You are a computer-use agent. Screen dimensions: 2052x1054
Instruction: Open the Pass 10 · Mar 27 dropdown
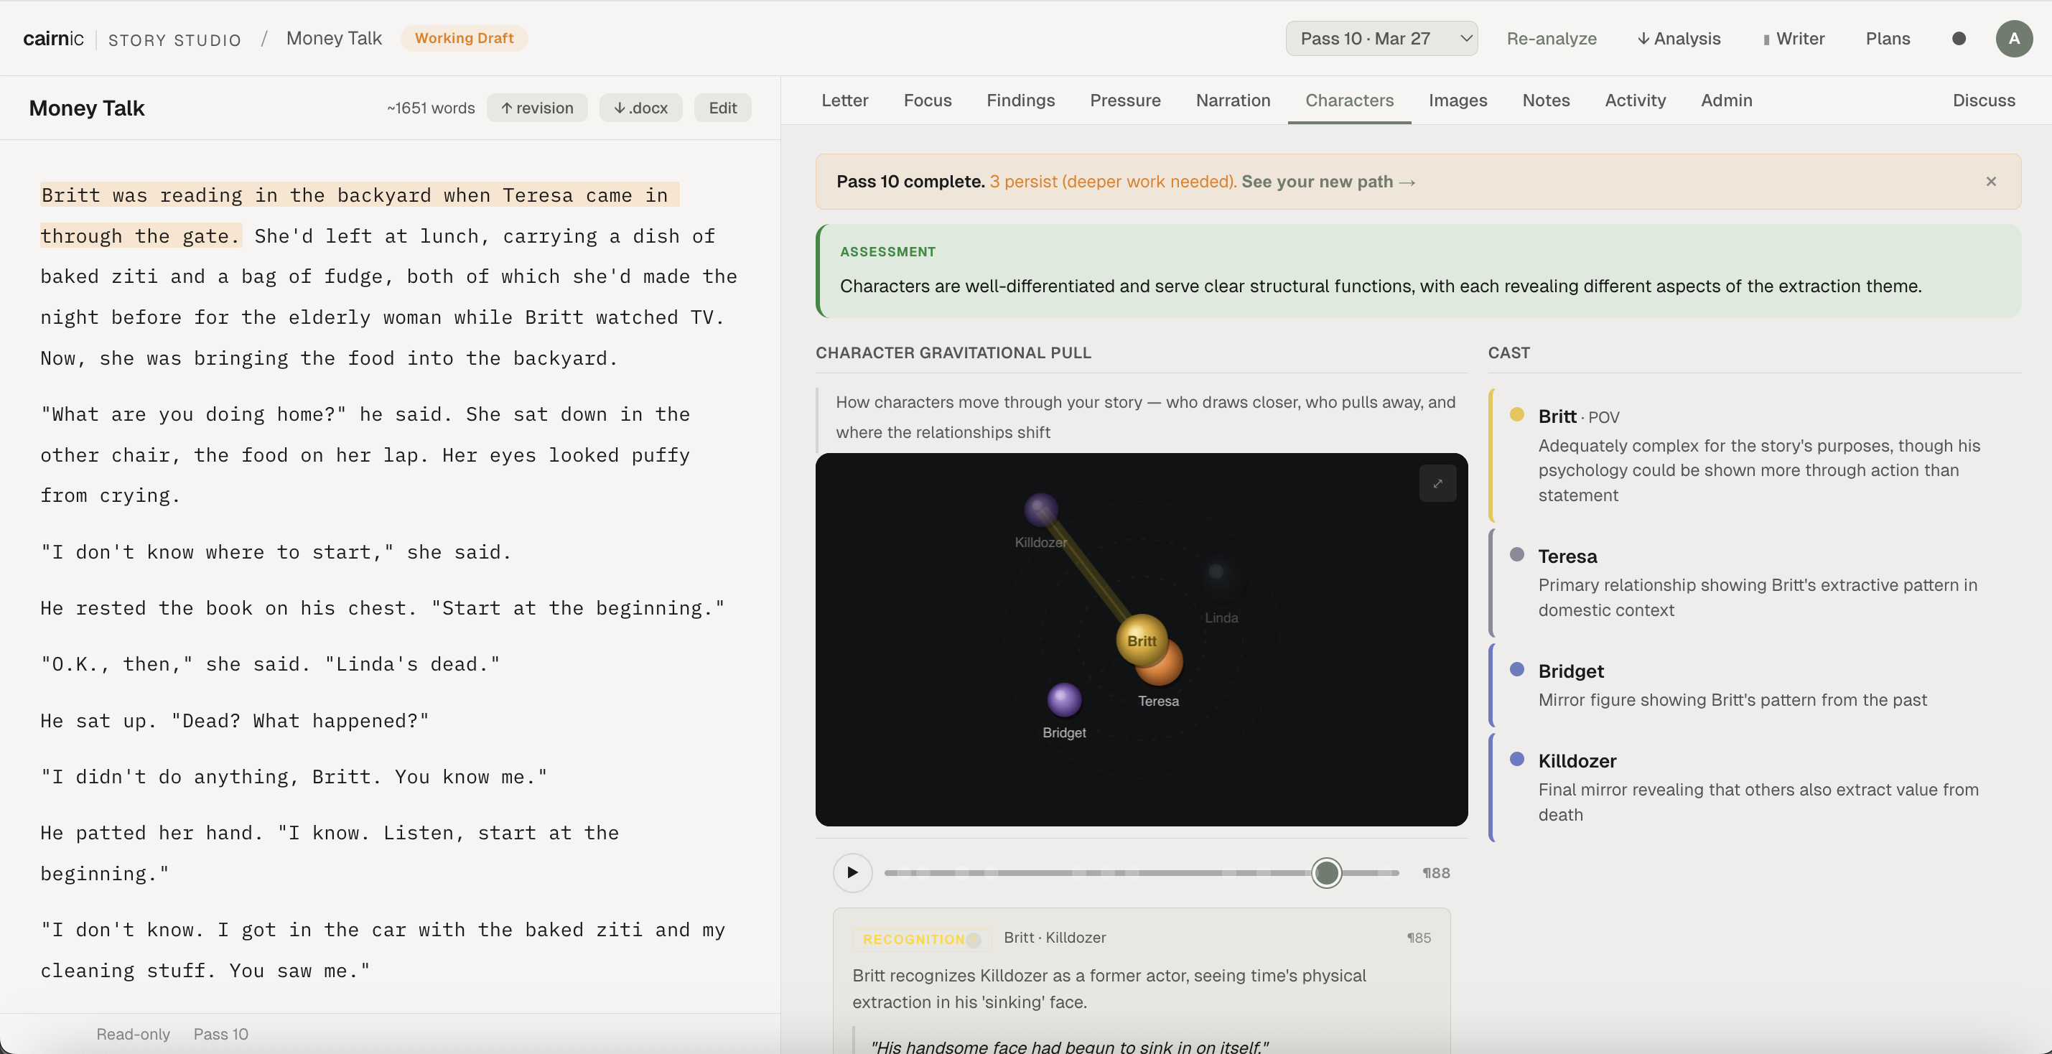(x=1381, y=38)
